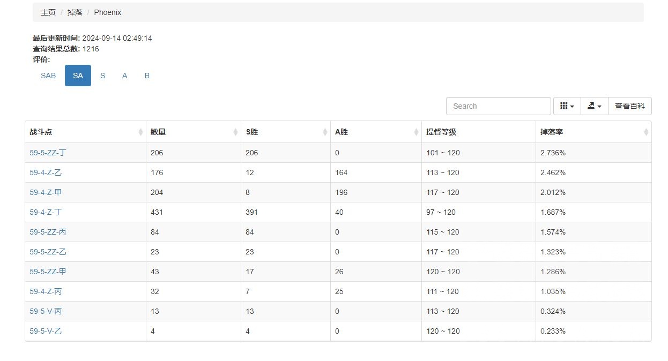668x361 pixels.
Task: Select the active SA filter button
Action: click(77, 76)
